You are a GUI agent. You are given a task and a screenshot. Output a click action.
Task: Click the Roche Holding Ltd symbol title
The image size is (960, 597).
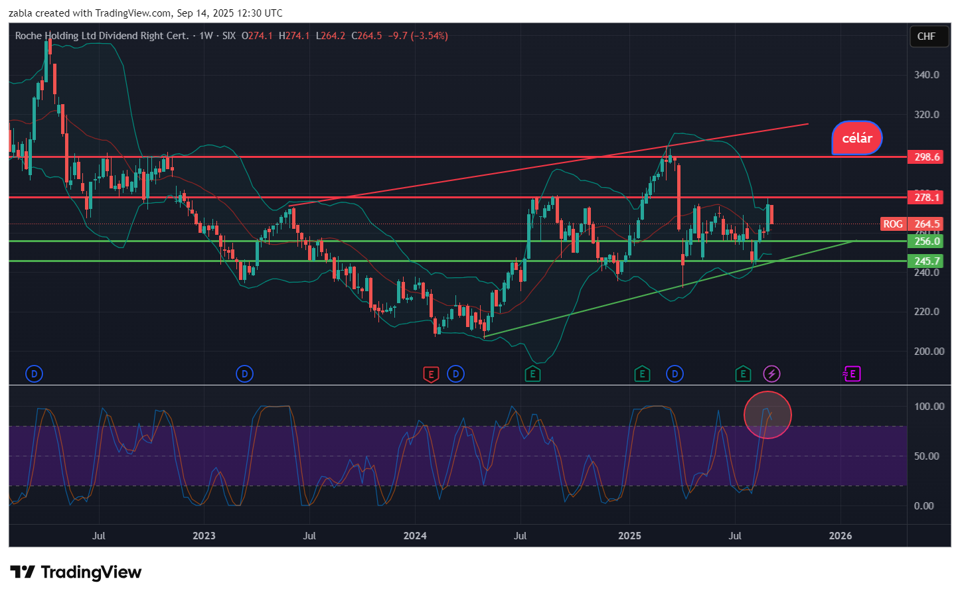tap(102, 36)
